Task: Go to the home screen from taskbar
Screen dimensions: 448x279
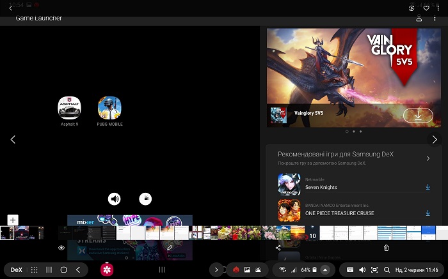Action: click(x=64, y=270)
